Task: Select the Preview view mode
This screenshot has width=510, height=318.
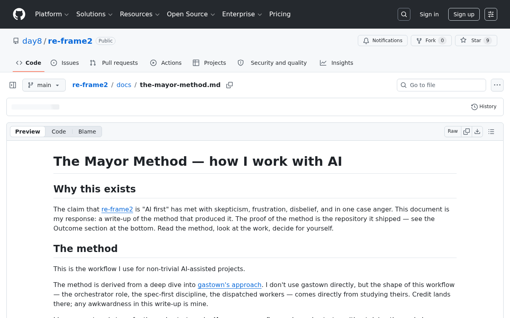Action: point(27,132)
